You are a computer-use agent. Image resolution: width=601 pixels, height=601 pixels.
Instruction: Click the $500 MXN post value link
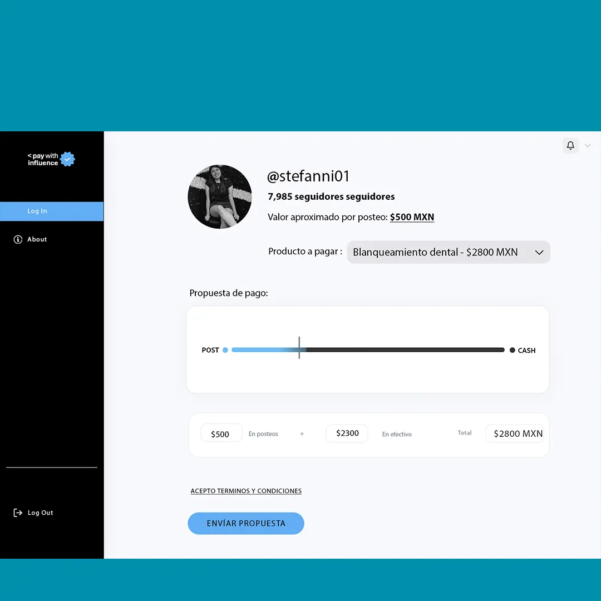point(412,217)
